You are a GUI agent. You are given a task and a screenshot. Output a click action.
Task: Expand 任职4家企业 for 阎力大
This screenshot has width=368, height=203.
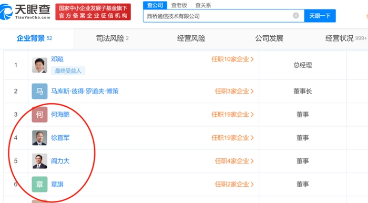(234, 161)
